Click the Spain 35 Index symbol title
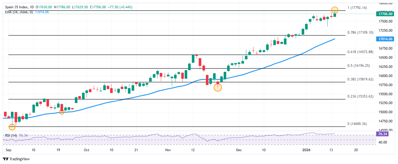Screen dimensions: 398x164 [16, 7]
